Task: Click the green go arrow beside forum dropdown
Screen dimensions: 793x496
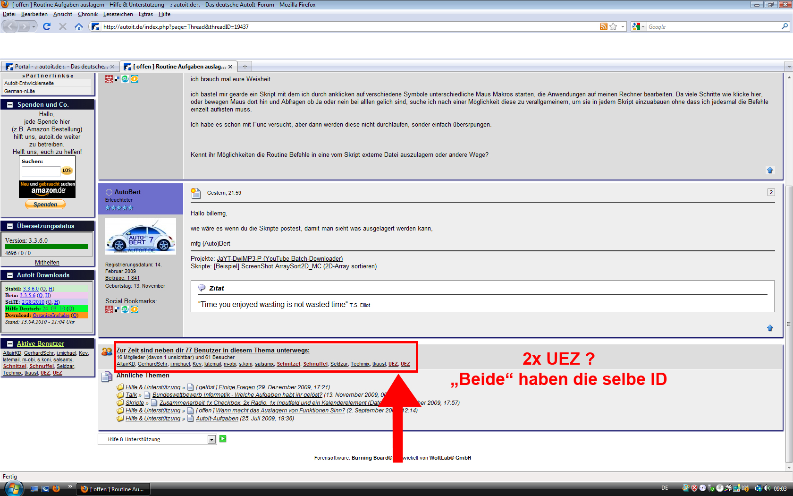Action: pyautogui.click(x=223, y=439)
